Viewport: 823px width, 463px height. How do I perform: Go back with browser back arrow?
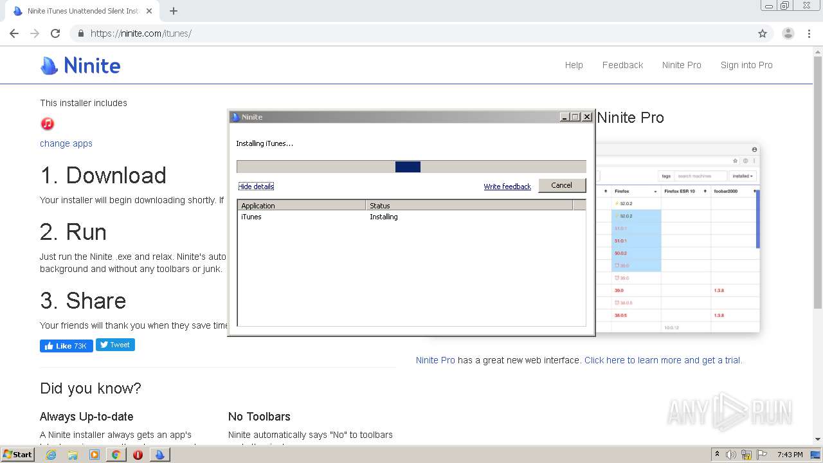pyautogui.click(x=14, y=33)
